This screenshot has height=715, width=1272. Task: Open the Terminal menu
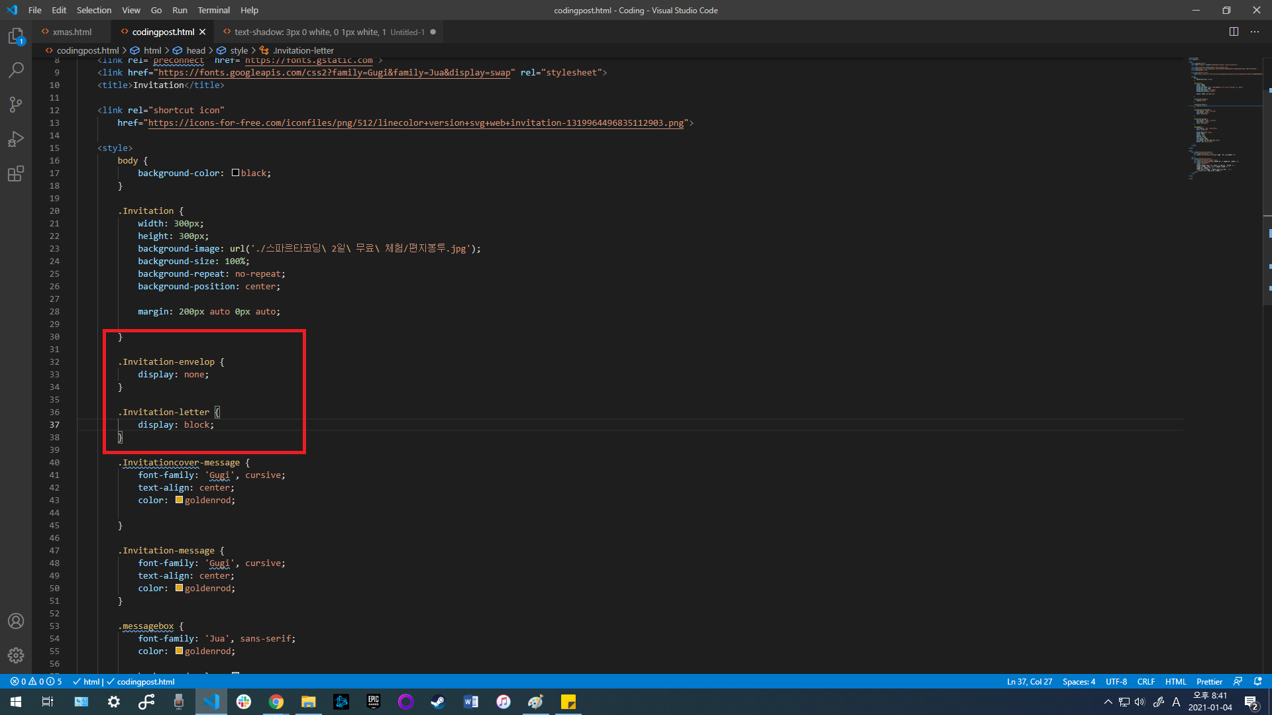[x=213, y=10]
